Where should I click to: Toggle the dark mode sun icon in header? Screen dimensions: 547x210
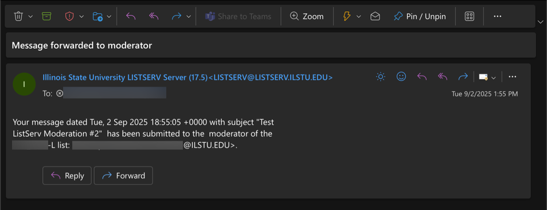(381, 76)
